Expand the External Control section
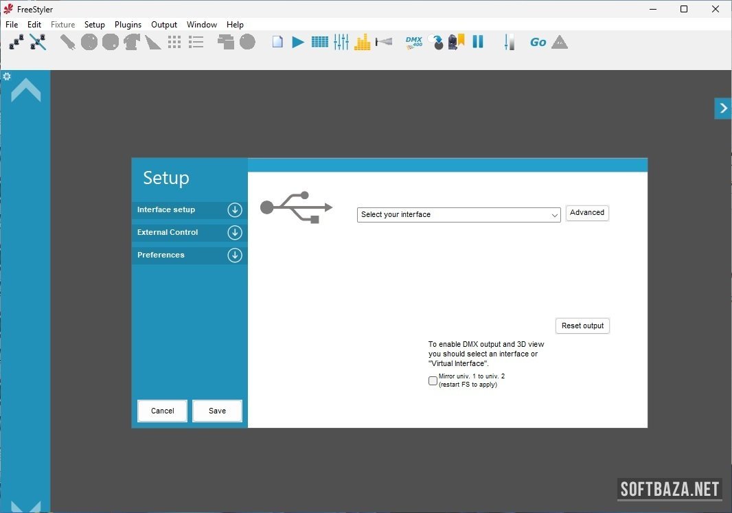The height and width of the screenshot is (513, 732). pos(235,233)
